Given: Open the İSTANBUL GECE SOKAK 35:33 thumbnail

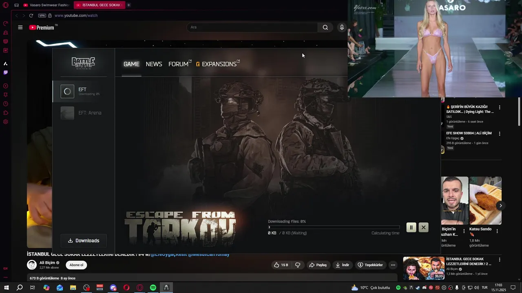Looking at the screenshot, I should pyautogui.click(x=424, y=268).
